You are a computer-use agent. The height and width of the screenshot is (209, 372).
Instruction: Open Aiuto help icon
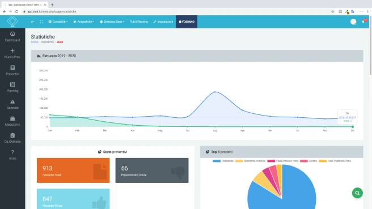tap(12, 152)
